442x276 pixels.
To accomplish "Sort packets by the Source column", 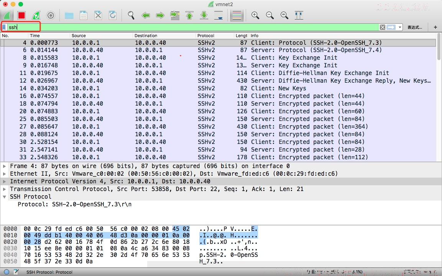I will click(101, 36).
